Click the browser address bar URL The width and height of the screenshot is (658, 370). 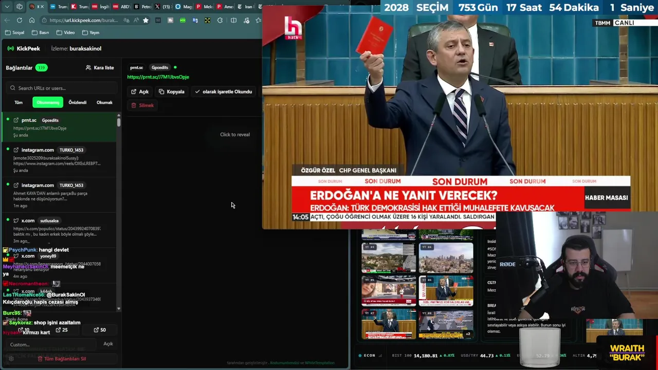tap(83, 20)
